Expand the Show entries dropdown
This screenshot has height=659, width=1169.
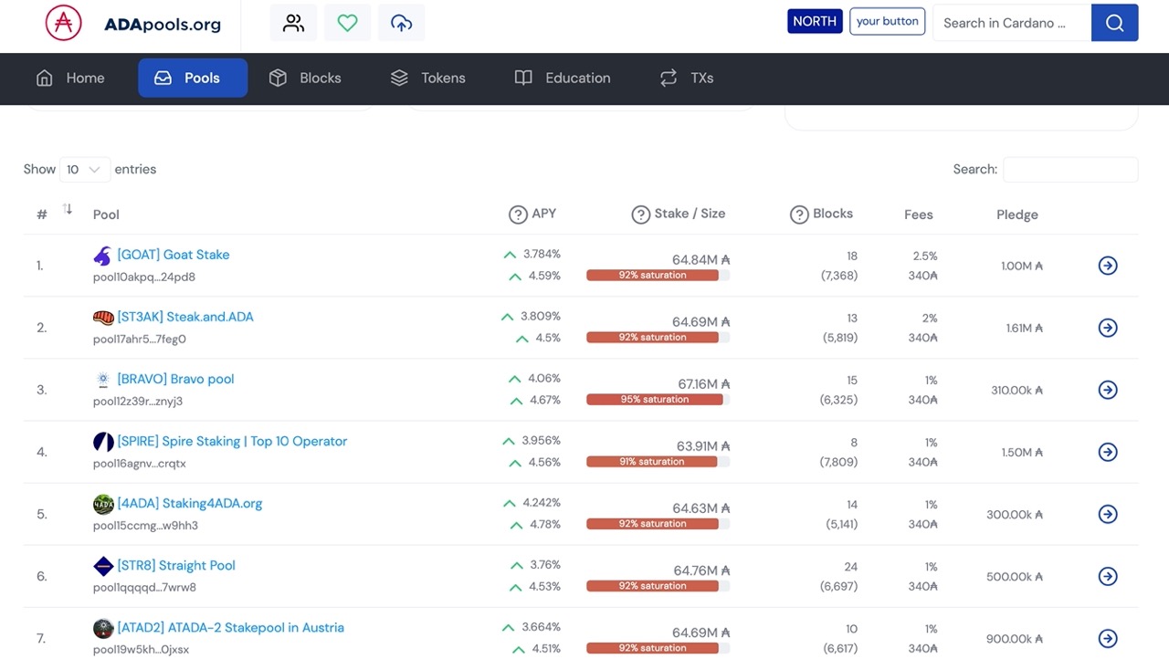84,170
